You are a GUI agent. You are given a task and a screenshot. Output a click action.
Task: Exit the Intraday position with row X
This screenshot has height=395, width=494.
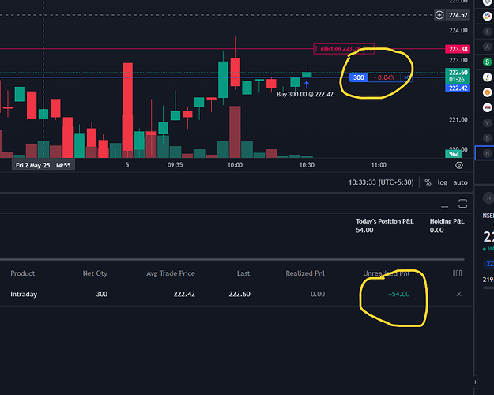458,294
